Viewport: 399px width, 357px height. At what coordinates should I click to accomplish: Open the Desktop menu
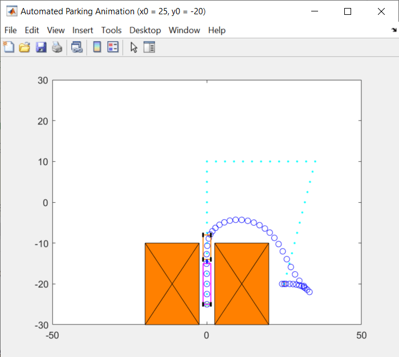tap(145, 30)
